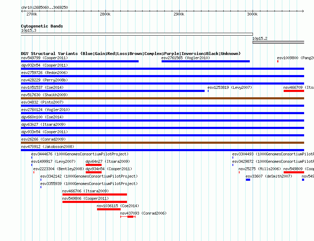
Task: Select the 10p15.2 band label
Action: [x=260, y=38]
